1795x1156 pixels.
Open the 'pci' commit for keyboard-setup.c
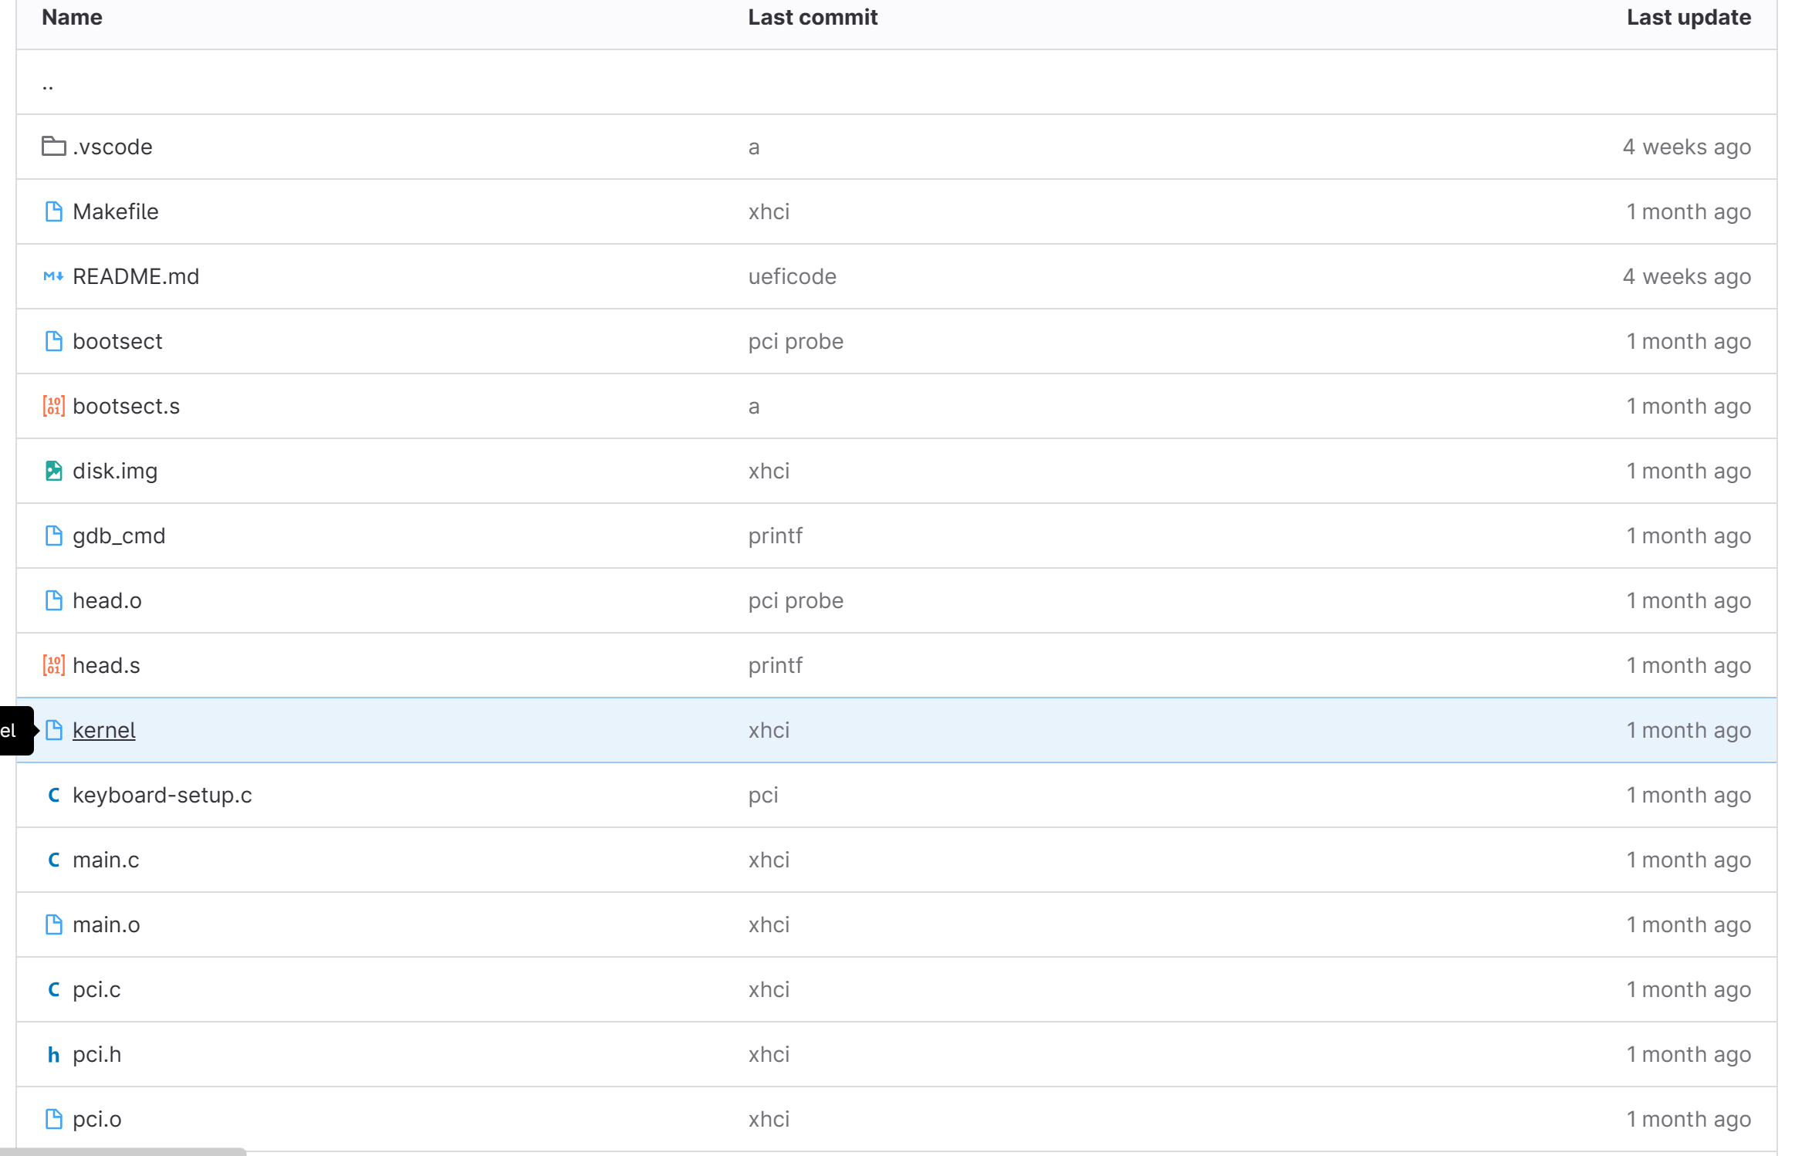[x=763, y=795]
